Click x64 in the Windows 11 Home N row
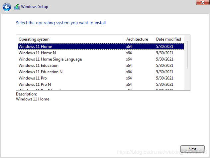Image resolution: width=210 pixels, height=158 pixels. (x=129, y=53)
